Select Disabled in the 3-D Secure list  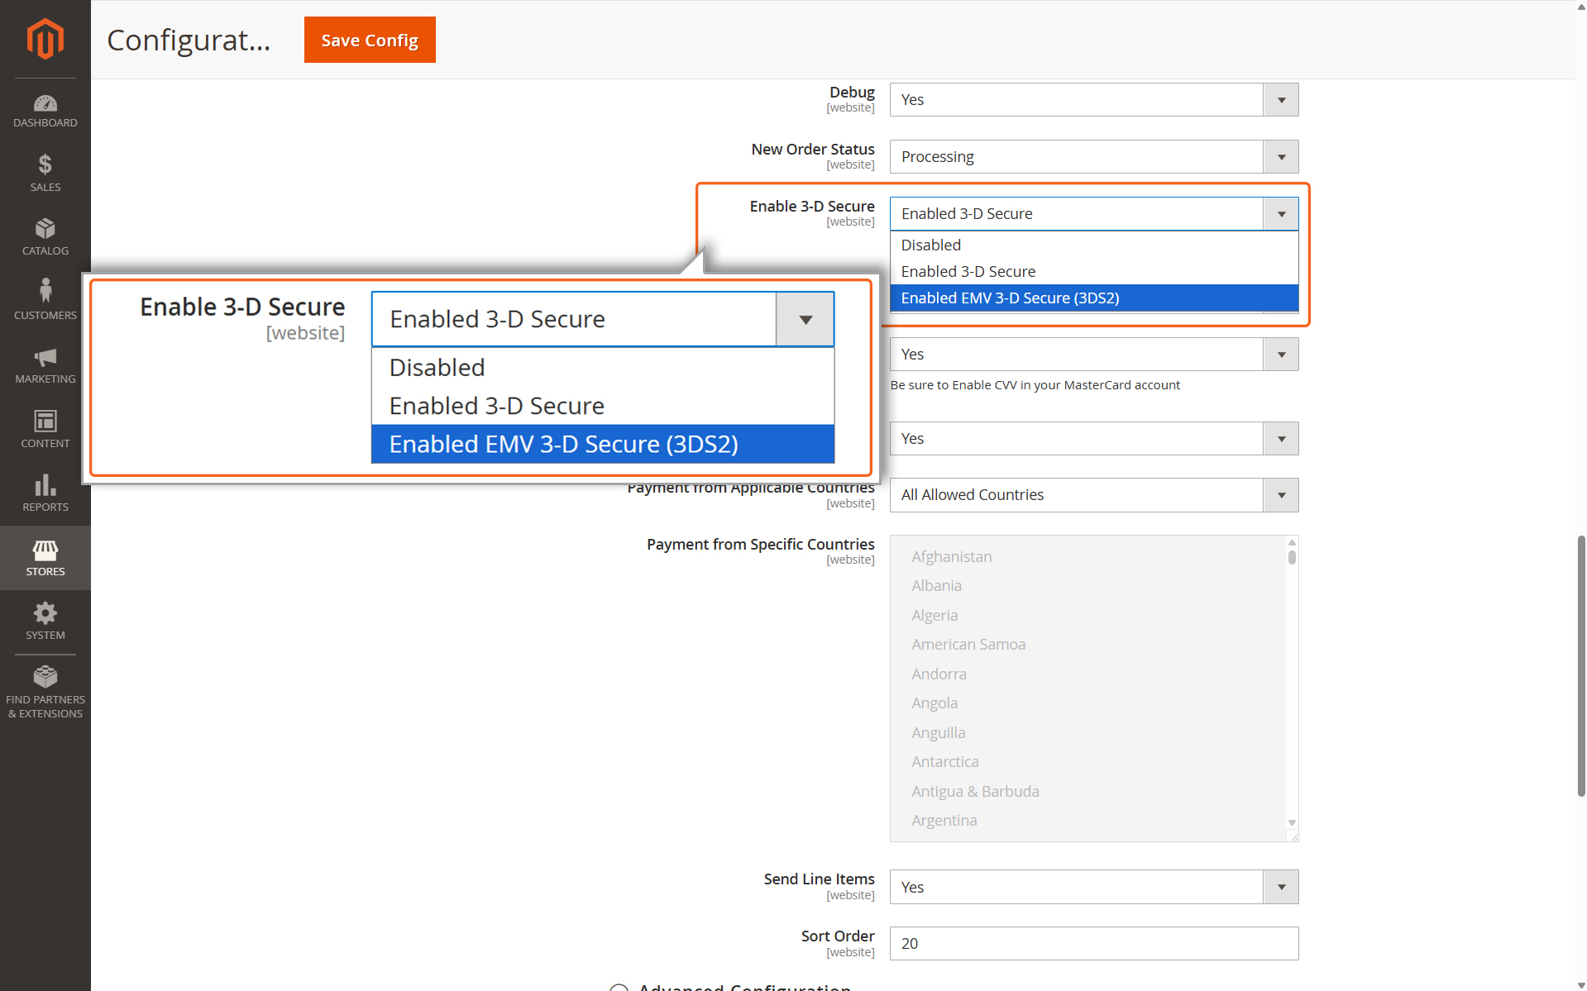pos(1093,245)
